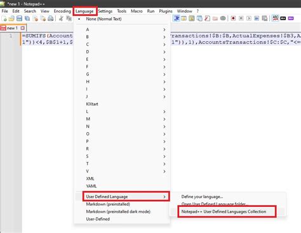
Task: Click the Stop Recording macro icon
Action: [241, 18]
